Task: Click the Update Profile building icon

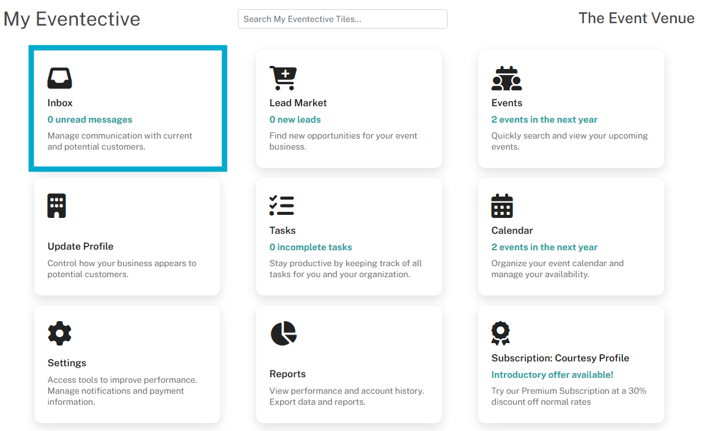Action: (56, 206)
